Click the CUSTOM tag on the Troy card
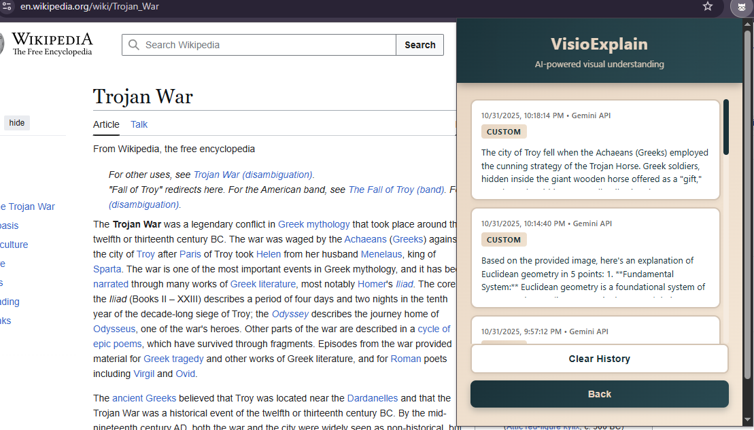Image resolution: width=754 pixels, height=430 pixels. click(504, 132)
